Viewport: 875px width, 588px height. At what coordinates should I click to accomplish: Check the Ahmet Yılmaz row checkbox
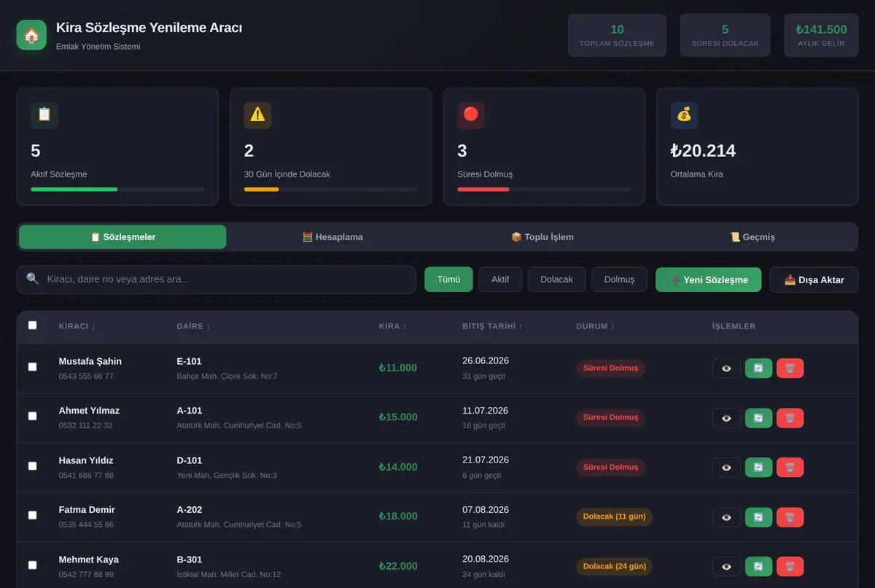(32, 416)
